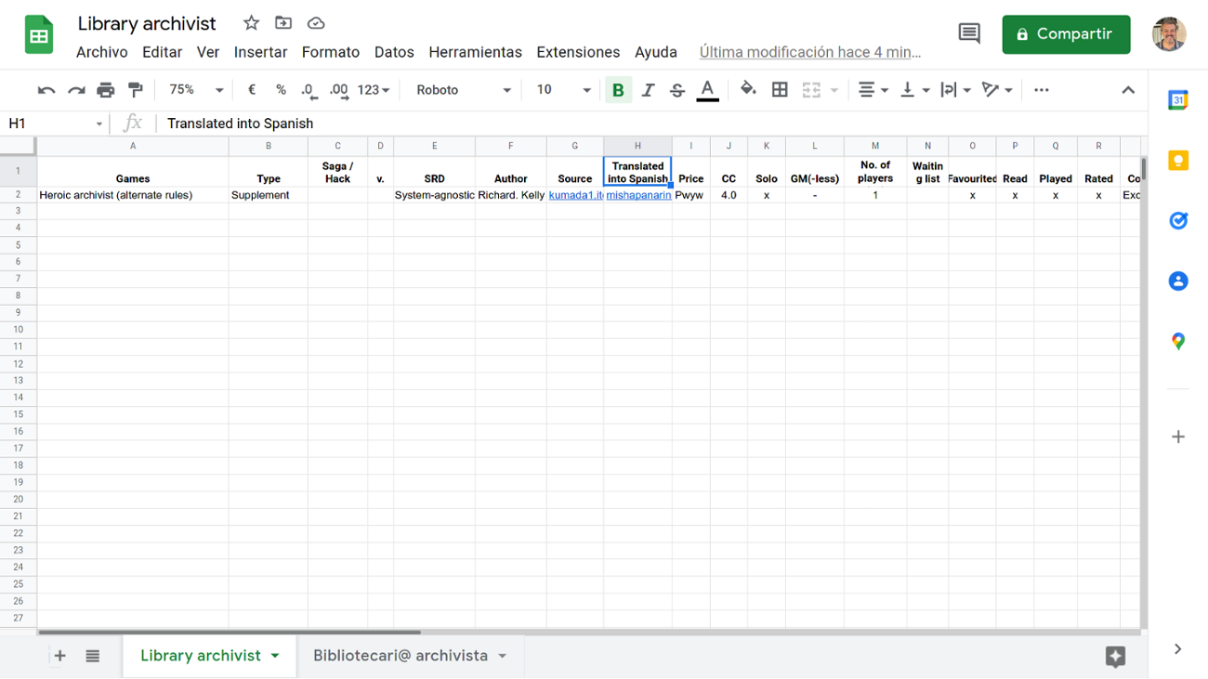The height and width of the screenshot is (679, 1208).
Task: Open the Datos menu
Action: click(x=394, y=52)
